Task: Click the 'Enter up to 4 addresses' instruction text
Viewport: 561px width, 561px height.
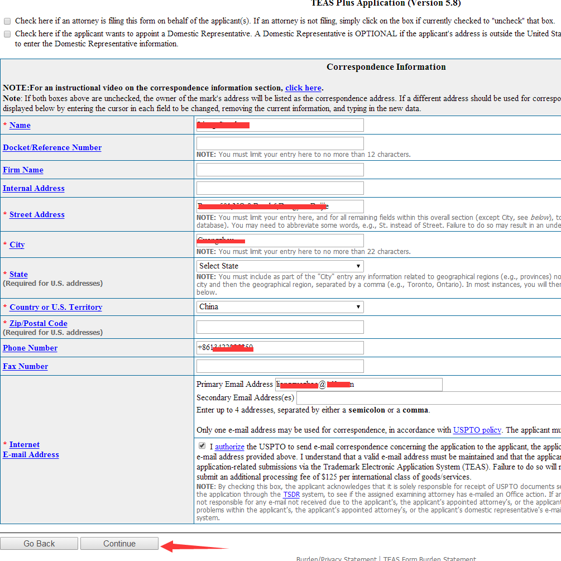Action: (313, 410)
